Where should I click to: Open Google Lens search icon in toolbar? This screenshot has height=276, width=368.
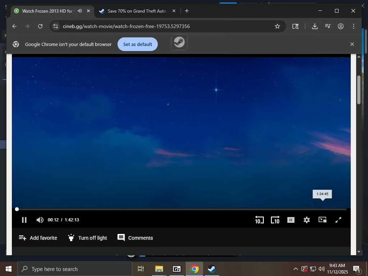click(x=295, y=26)
